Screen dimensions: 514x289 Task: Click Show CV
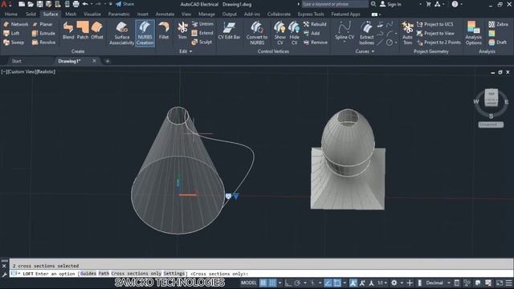(280, 33)
